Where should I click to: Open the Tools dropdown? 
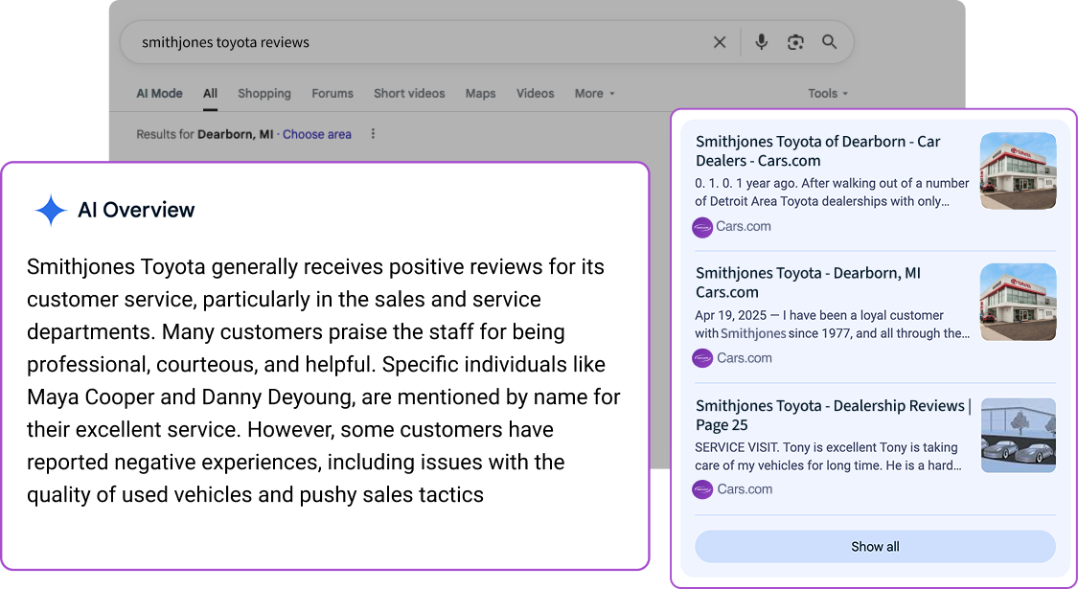[828, 94]
